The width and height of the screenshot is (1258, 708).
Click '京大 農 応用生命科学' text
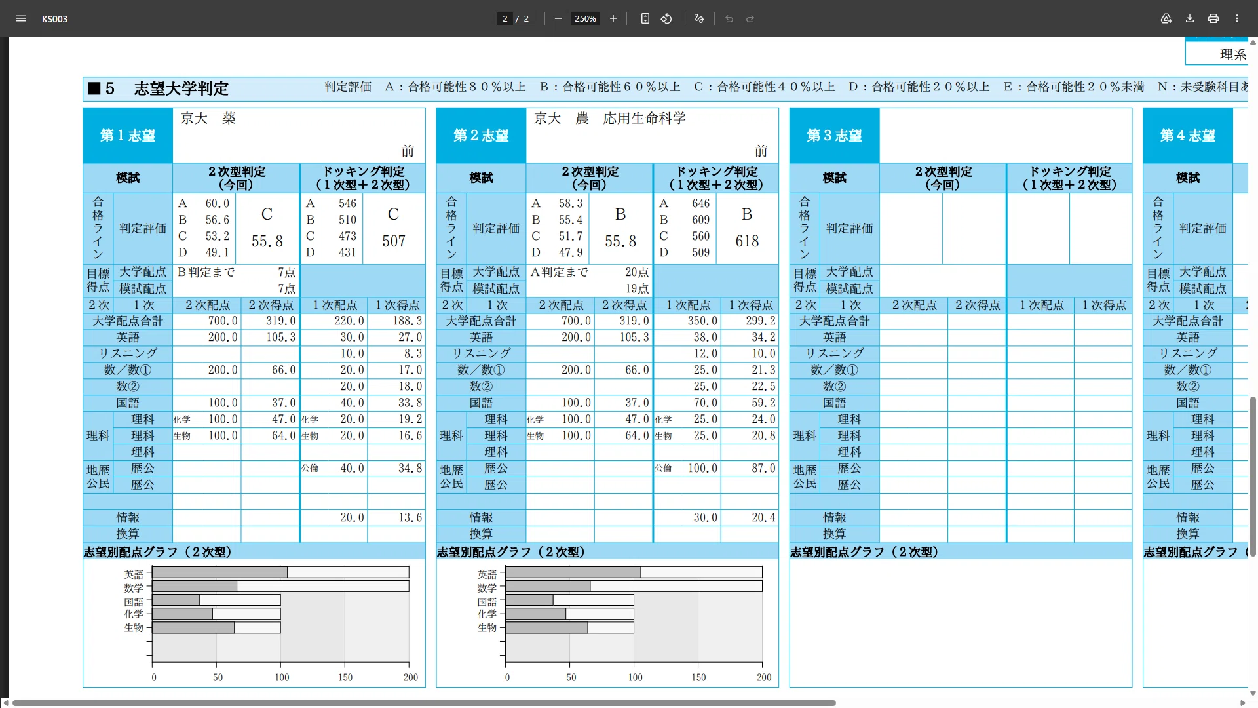(x=610, y=119)
